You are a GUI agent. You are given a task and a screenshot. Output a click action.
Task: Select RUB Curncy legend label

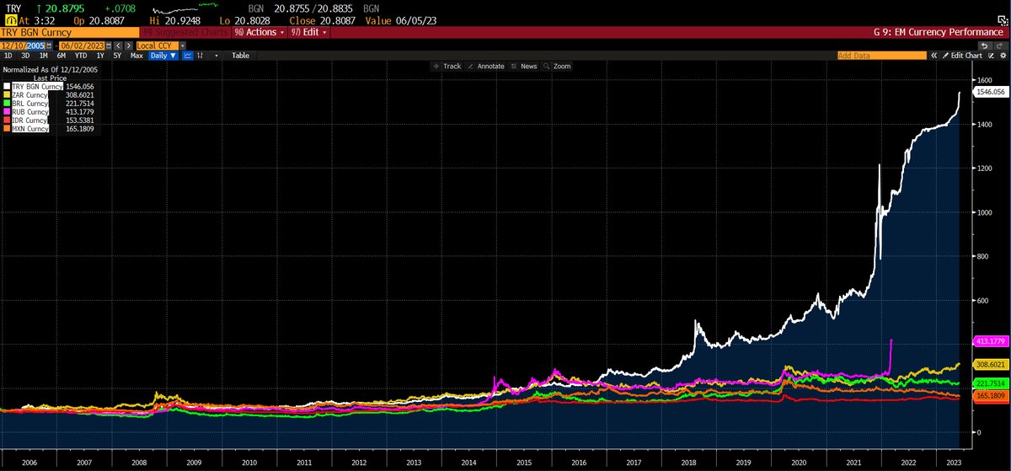[x=30, y=111]
